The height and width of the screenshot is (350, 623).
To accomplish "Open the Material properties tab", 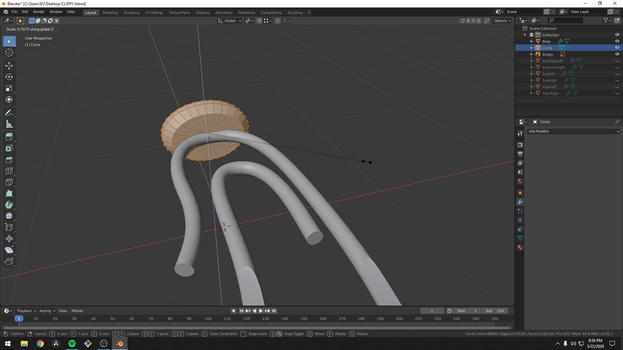I will click(520, 247).
